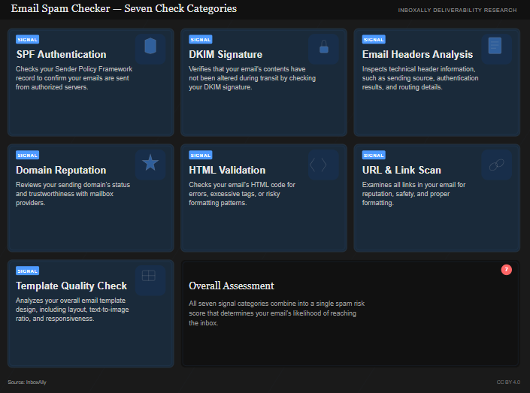Viewport: 530px width, 393px height.
Task: Select the Overall Assessment heading
Action: click(x=232, y=286)
